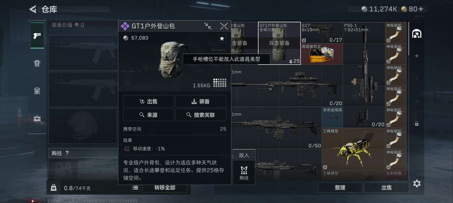Open the 胸挂 help question mark

(x=67, y=153)
